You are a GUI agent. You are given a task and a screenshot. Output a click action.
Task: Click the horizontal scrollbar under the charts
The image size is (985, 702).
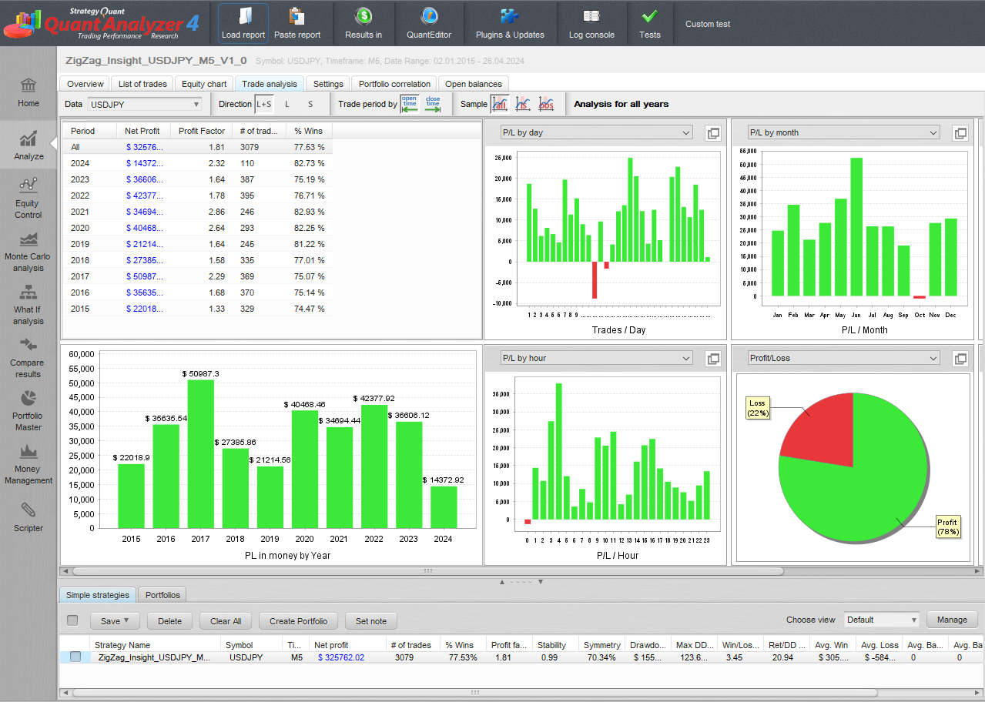click(x=427, y=571)
